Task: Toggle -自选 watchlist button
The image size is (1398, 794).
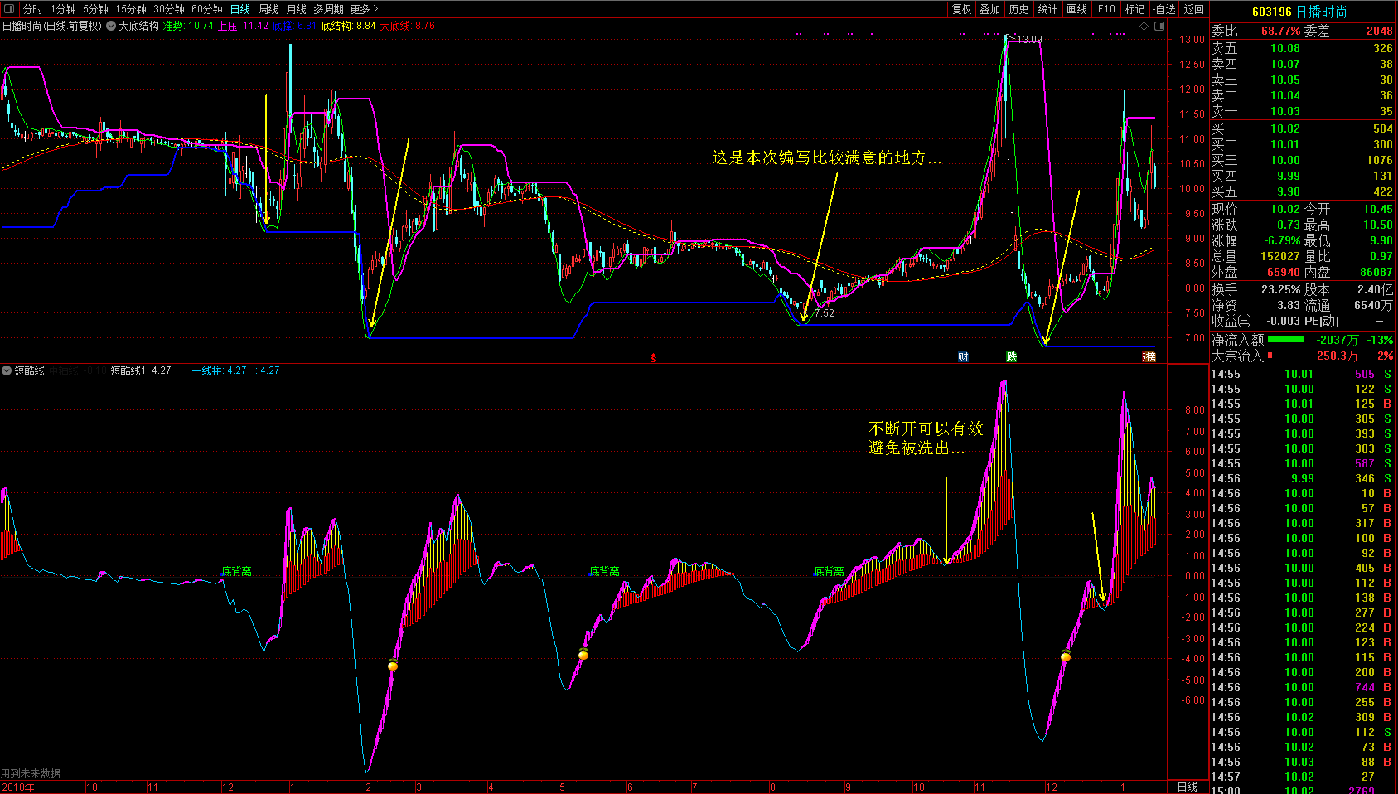Action: coord(1165,9)
